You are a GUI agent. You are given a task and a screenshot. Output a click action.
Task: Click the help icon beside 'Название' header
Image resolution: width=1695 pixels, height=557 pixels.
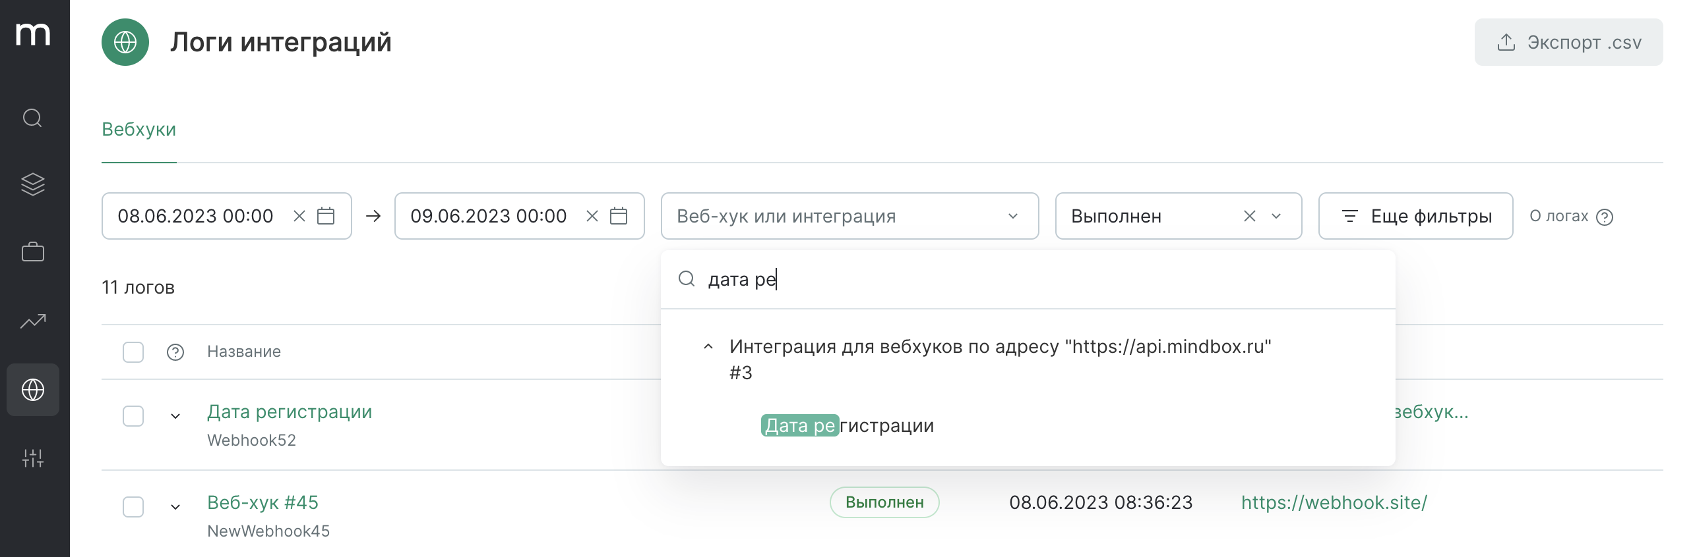(175, 352)
